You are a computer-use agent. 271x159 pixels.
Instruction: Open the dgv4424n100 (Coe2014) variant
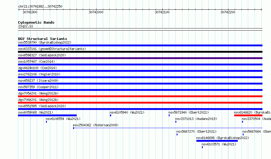point(37,68)
